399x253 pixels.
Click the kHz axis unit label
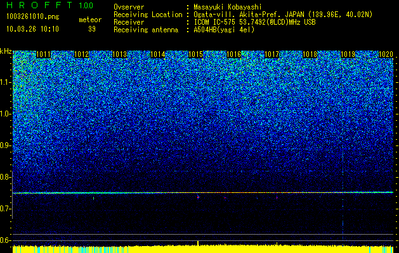[x=6, y=51]
